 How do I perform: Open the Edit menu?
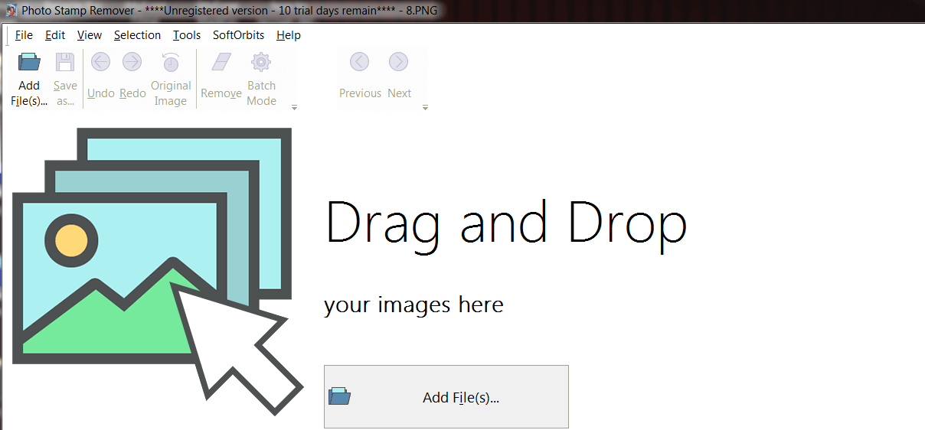[x=55, y=35]
